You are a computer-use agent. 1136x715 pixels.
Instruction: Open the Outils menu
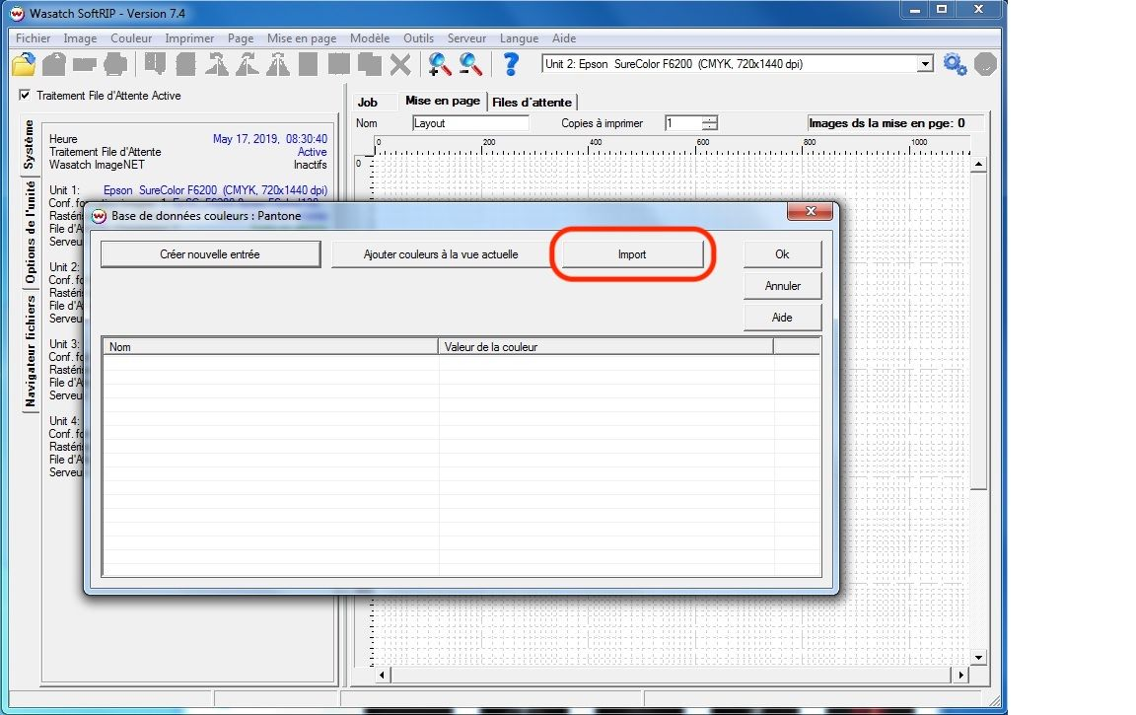419,38
